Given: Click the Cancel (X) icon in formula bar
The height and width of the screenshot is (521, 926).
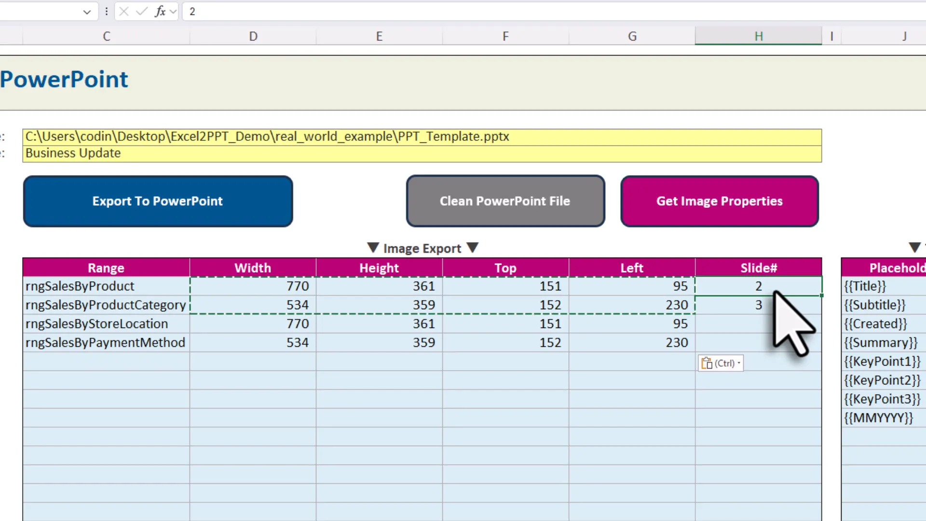Looking at the screenshot, I should [124, 11].
